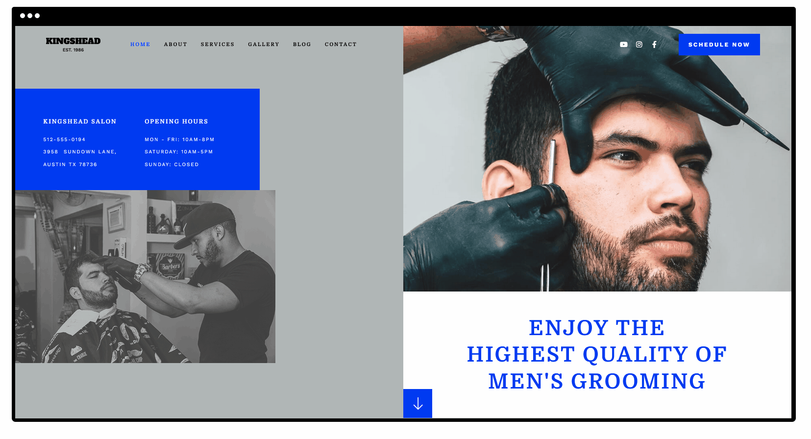Screen dimensions: 811x439
Task: Click the Opening Hours heading
Action: [176, 122]
